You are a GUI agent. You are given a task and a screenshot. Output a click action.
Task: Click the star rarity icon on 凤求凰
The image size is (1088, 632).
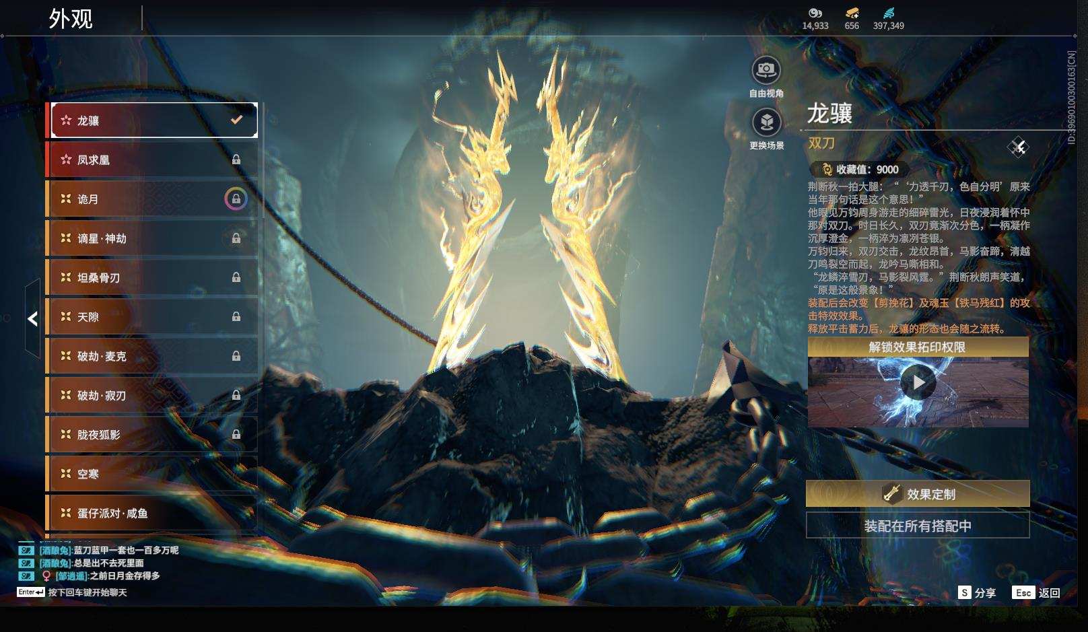click(66, 160)
